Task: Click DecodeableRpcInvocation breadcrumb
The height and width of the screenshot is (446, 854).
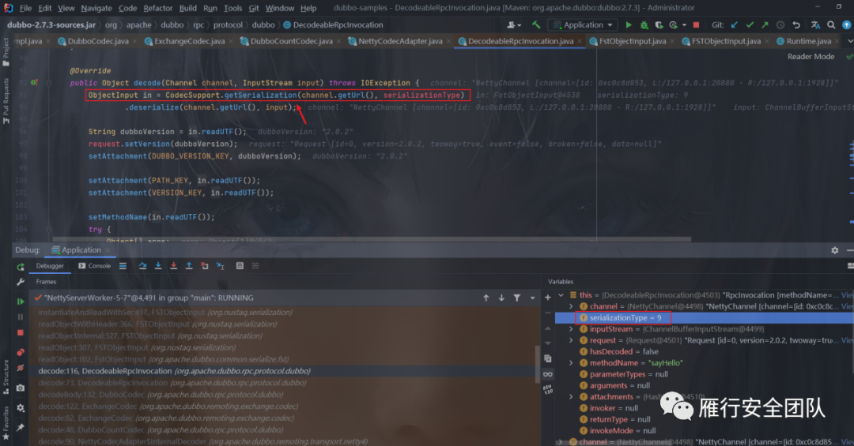Action: (333, 25)
